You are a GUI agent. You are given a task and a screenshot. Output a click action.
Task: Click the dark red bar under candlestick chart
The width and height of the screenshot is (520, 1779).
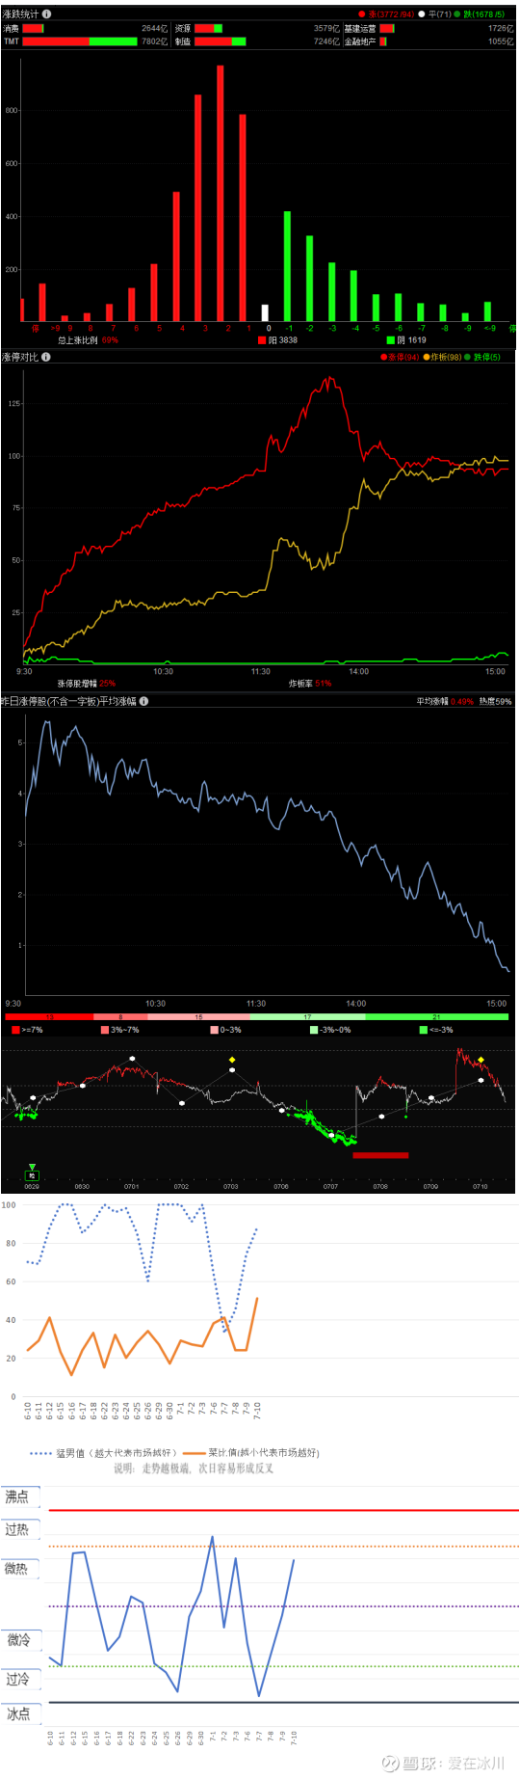coord(380,1155)
